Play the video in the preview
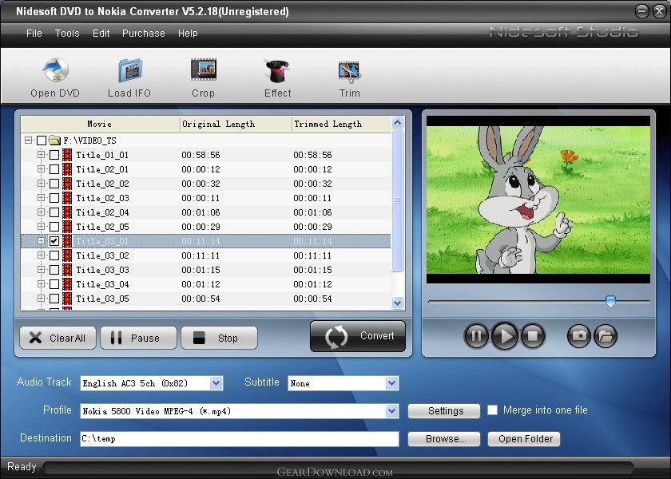This screenshot has width=671, height=479. tap(505, 336)
